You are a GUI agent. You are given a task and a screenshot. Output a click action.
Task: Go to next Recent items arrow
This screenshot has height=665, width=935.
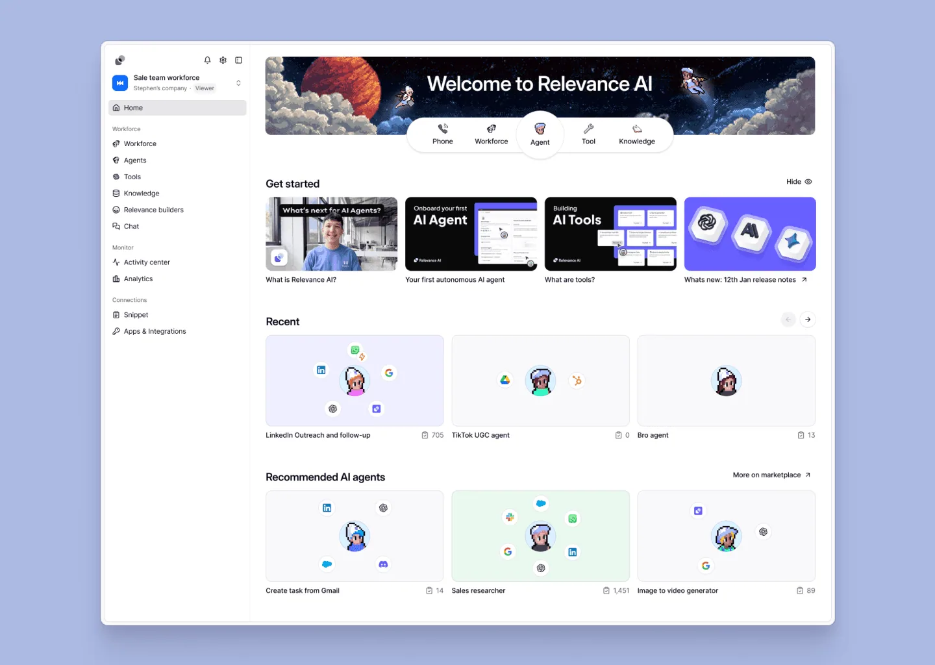(x=808, y=320)
